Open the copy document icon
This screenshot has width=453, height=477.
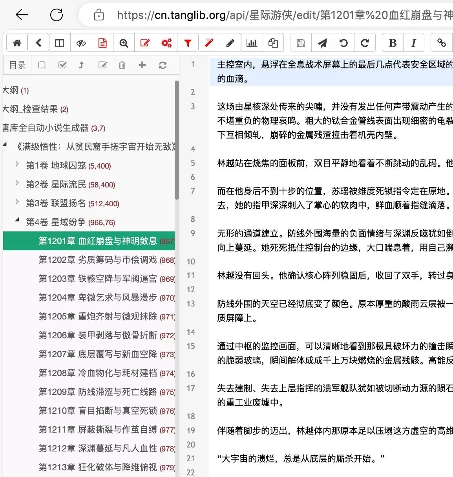tap(273, 42)
